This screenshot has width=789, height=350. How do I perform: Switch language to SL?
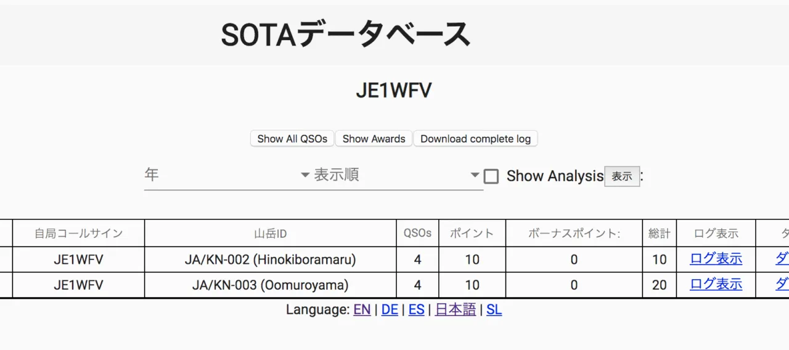point(494,309)
